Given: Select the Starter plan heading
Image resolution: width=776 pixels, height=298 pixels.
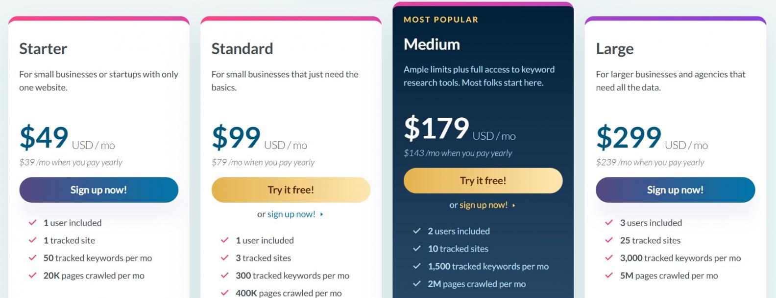Looking at the screenshot, I should pos(43,49).
